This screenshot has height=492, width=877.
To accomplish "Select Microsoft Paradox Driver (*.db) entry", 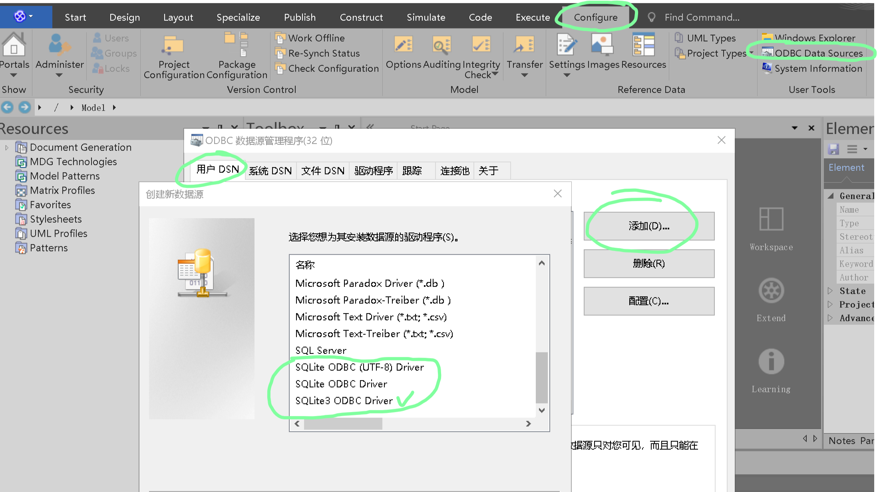I will [370, 283].
